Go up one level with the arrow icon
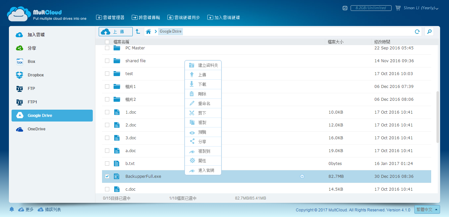 point(138,32)
